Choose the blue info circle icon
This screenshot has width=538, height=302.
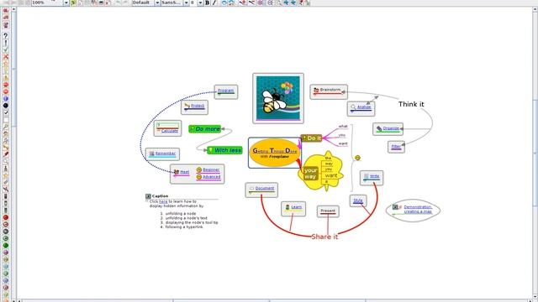coord(6,99)
